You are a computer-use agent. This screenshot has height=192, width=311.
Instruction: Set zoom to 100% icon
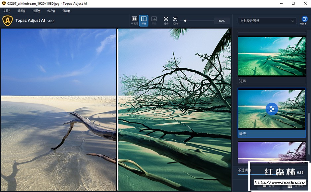pos(175,20)
